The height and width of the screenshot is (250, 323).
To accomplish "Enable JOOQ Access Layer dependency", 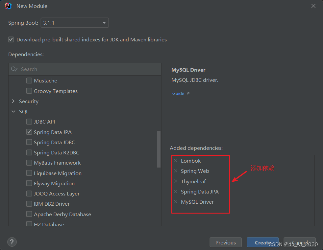I will pos(29,193).
